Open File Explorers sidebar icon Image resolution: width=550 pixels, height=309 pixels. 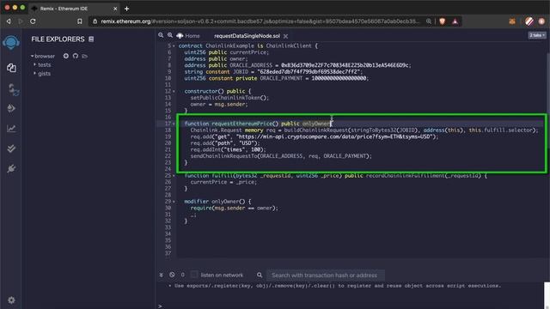point(11,68)
